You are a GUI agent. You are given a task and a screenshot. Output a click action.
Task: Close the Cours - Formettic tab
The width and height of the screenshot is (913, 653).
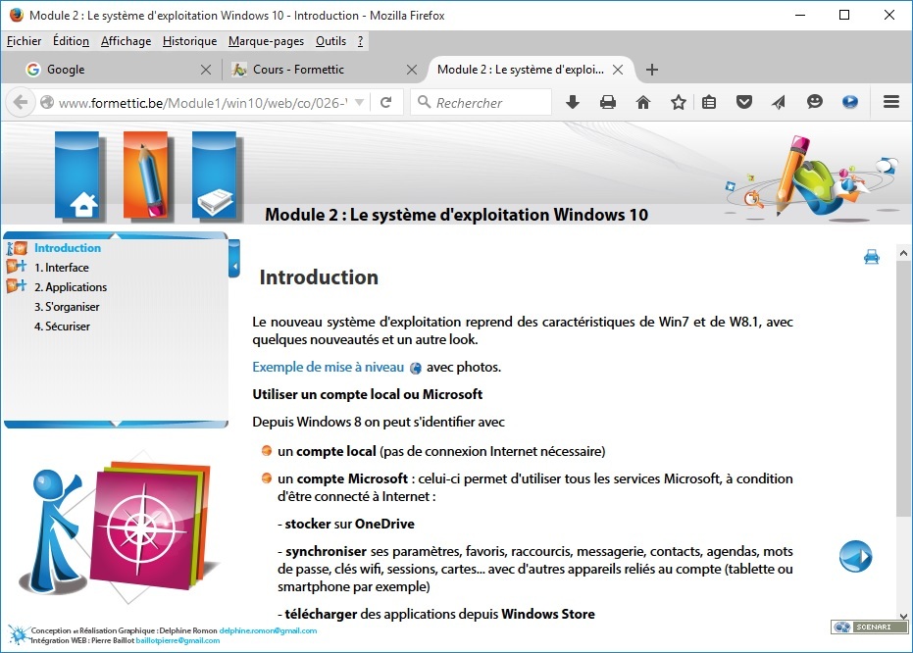tap(412, 70)
